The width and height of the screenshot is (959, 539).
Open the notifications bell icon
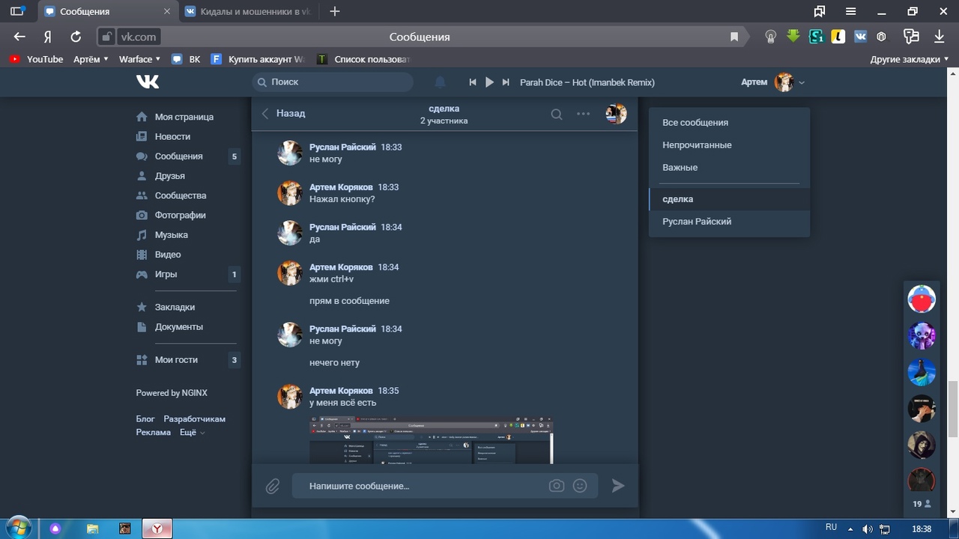coord(441,82)
